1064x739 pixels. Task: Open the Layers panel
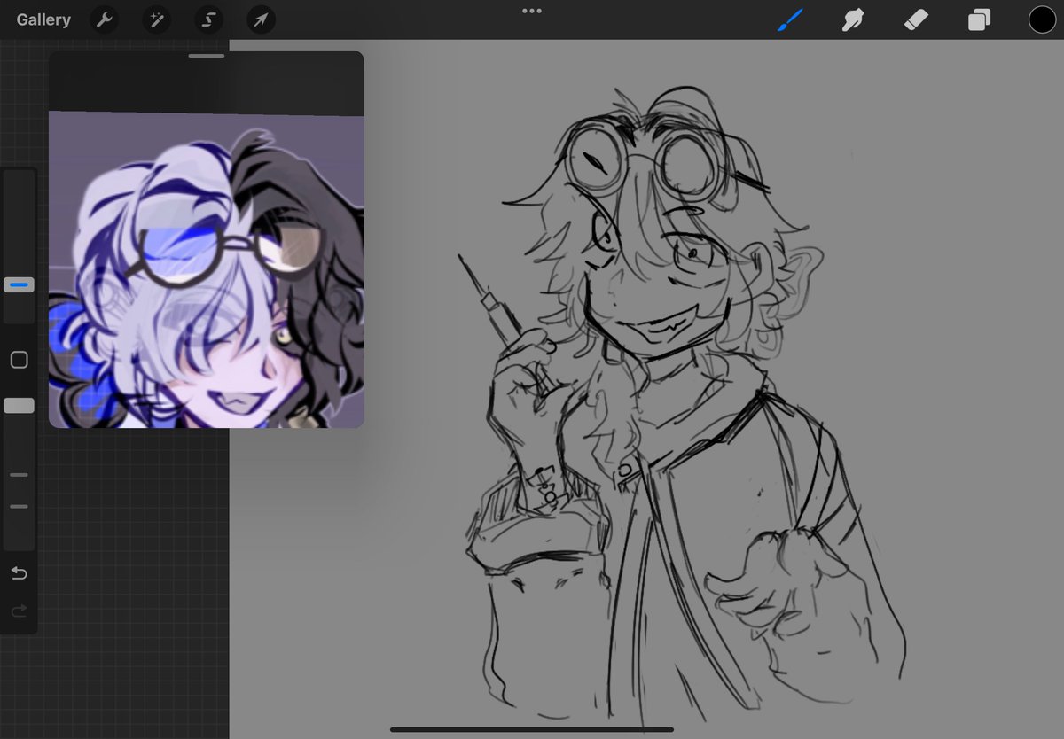pyautogui.click(x=979, y=19)
